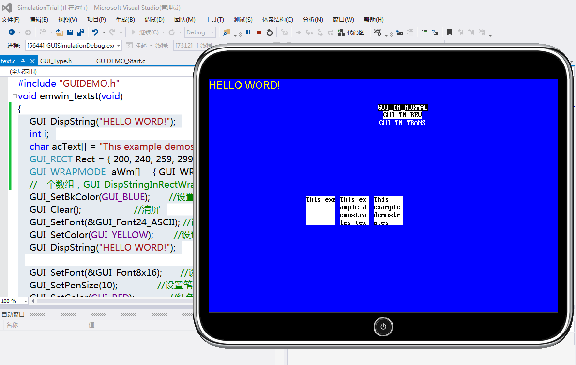Screen dimensions: 576x365
Task: Stop debugging with the red square icon
Action: [259, 32]
